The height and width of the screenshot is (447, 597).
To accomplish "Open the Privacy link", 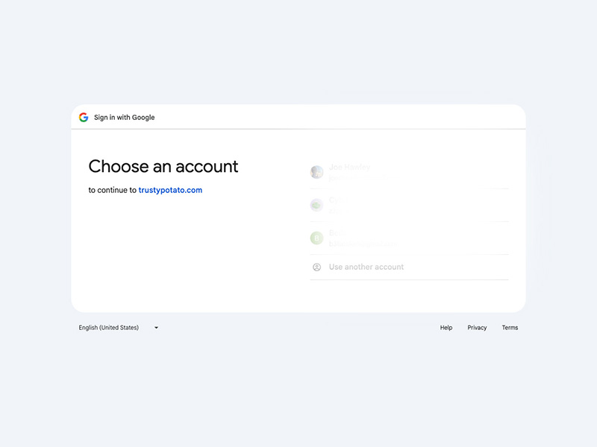I will point(477,328).
